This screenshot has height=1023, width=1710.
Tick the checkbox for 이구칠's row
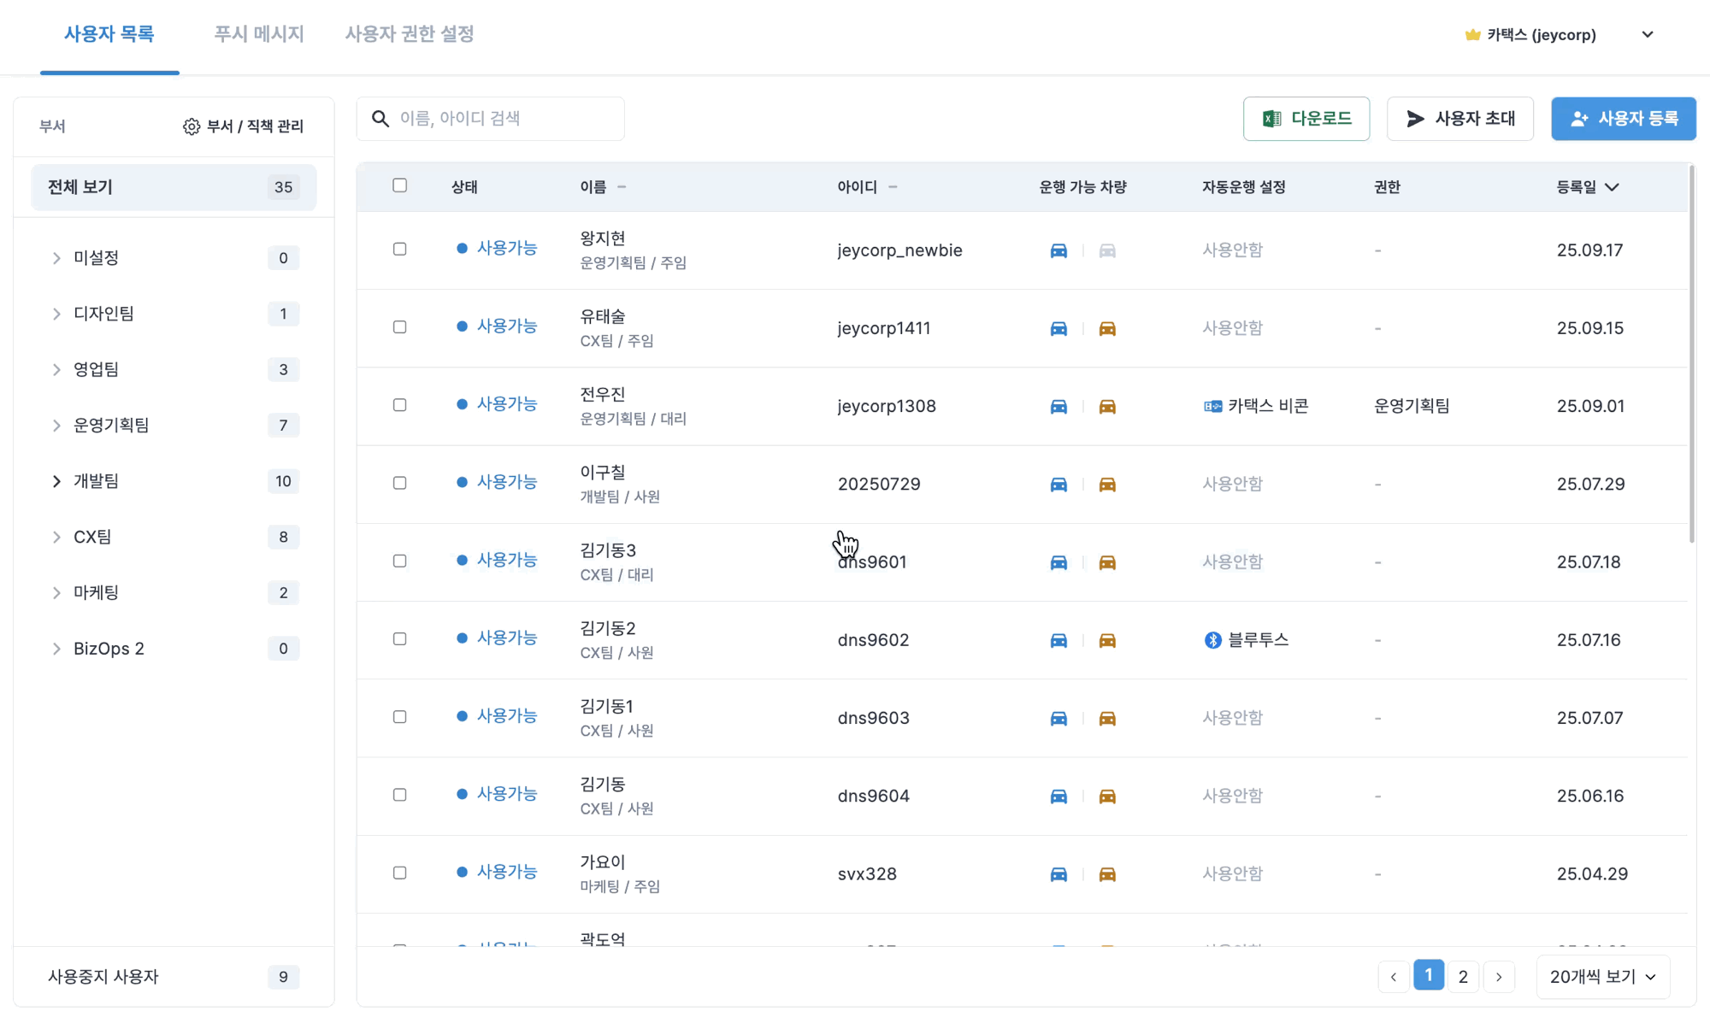[x=399, y=483]
